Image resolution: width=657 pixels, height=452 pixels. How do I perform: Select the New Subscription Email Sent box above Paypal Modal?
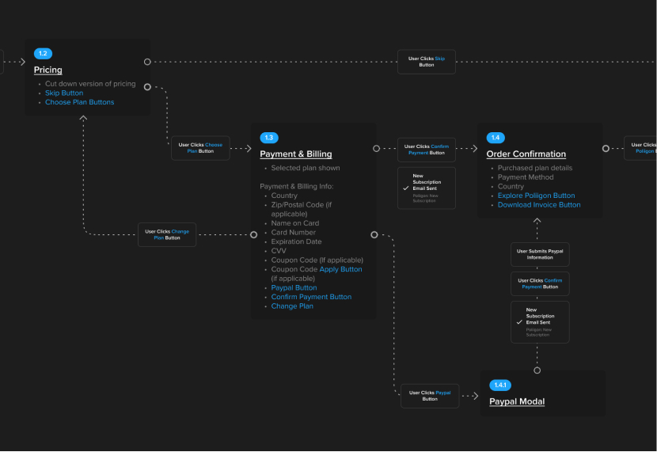pos(540,322)
